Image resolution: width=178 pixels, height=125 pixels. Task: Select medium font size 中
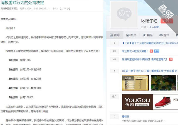(65, 9)
